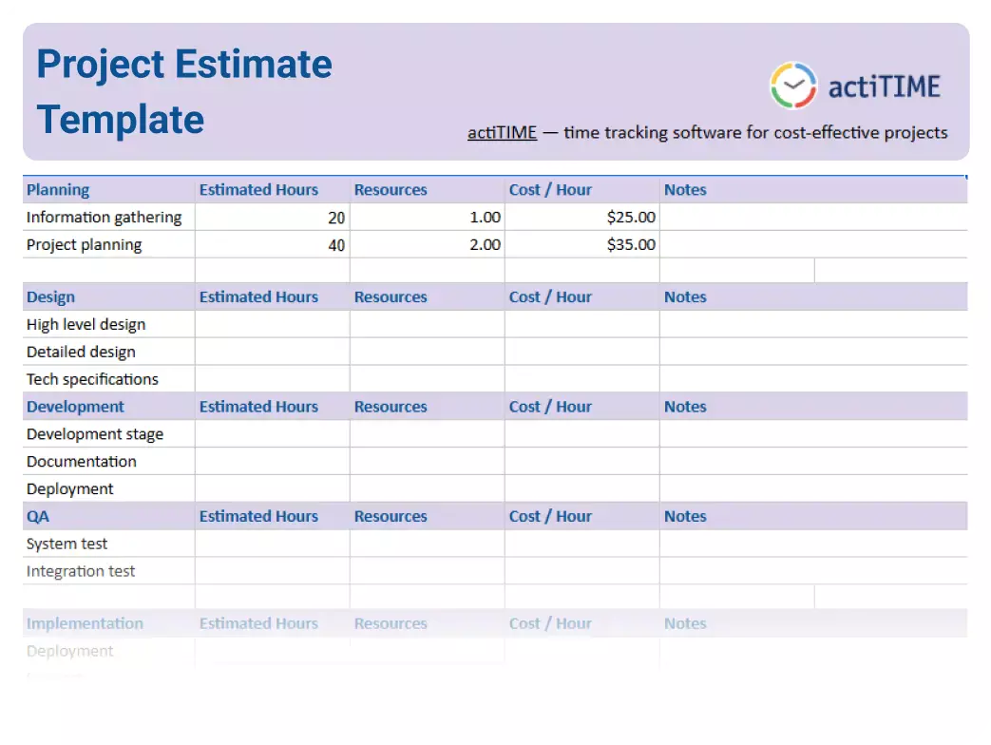Select the Implementation section header

coord(85,623)
